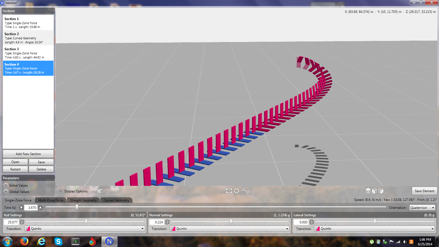The height and width of the screenshot is (247, 439).
Task: Expand the Global Values parameters
Action: pos(6,192)
